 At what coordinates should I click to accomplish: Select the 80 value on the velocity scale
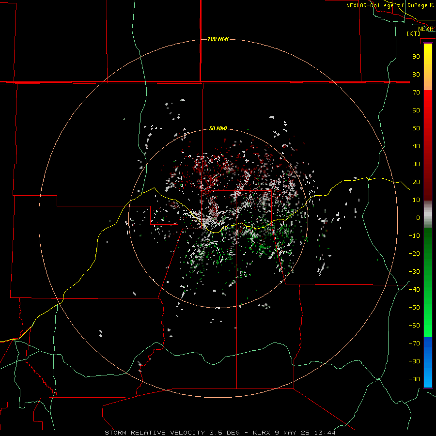click(416, 75)
